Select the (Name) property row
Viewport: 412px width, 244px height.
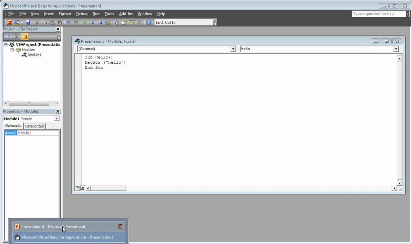coord(32,133)
